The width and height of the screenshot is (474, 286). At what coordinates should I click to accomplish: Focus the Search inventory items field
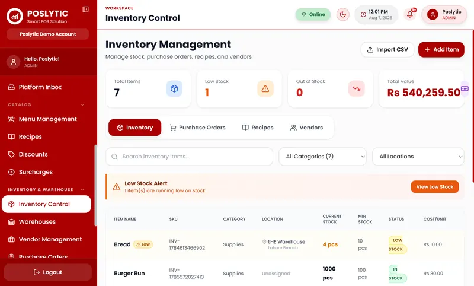pyautogui.click(x=189, y=157)
